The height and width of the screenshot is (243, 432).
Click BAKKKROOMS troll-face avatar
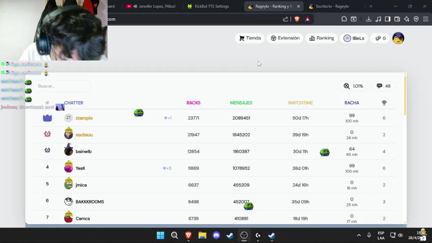coord(69,201)
